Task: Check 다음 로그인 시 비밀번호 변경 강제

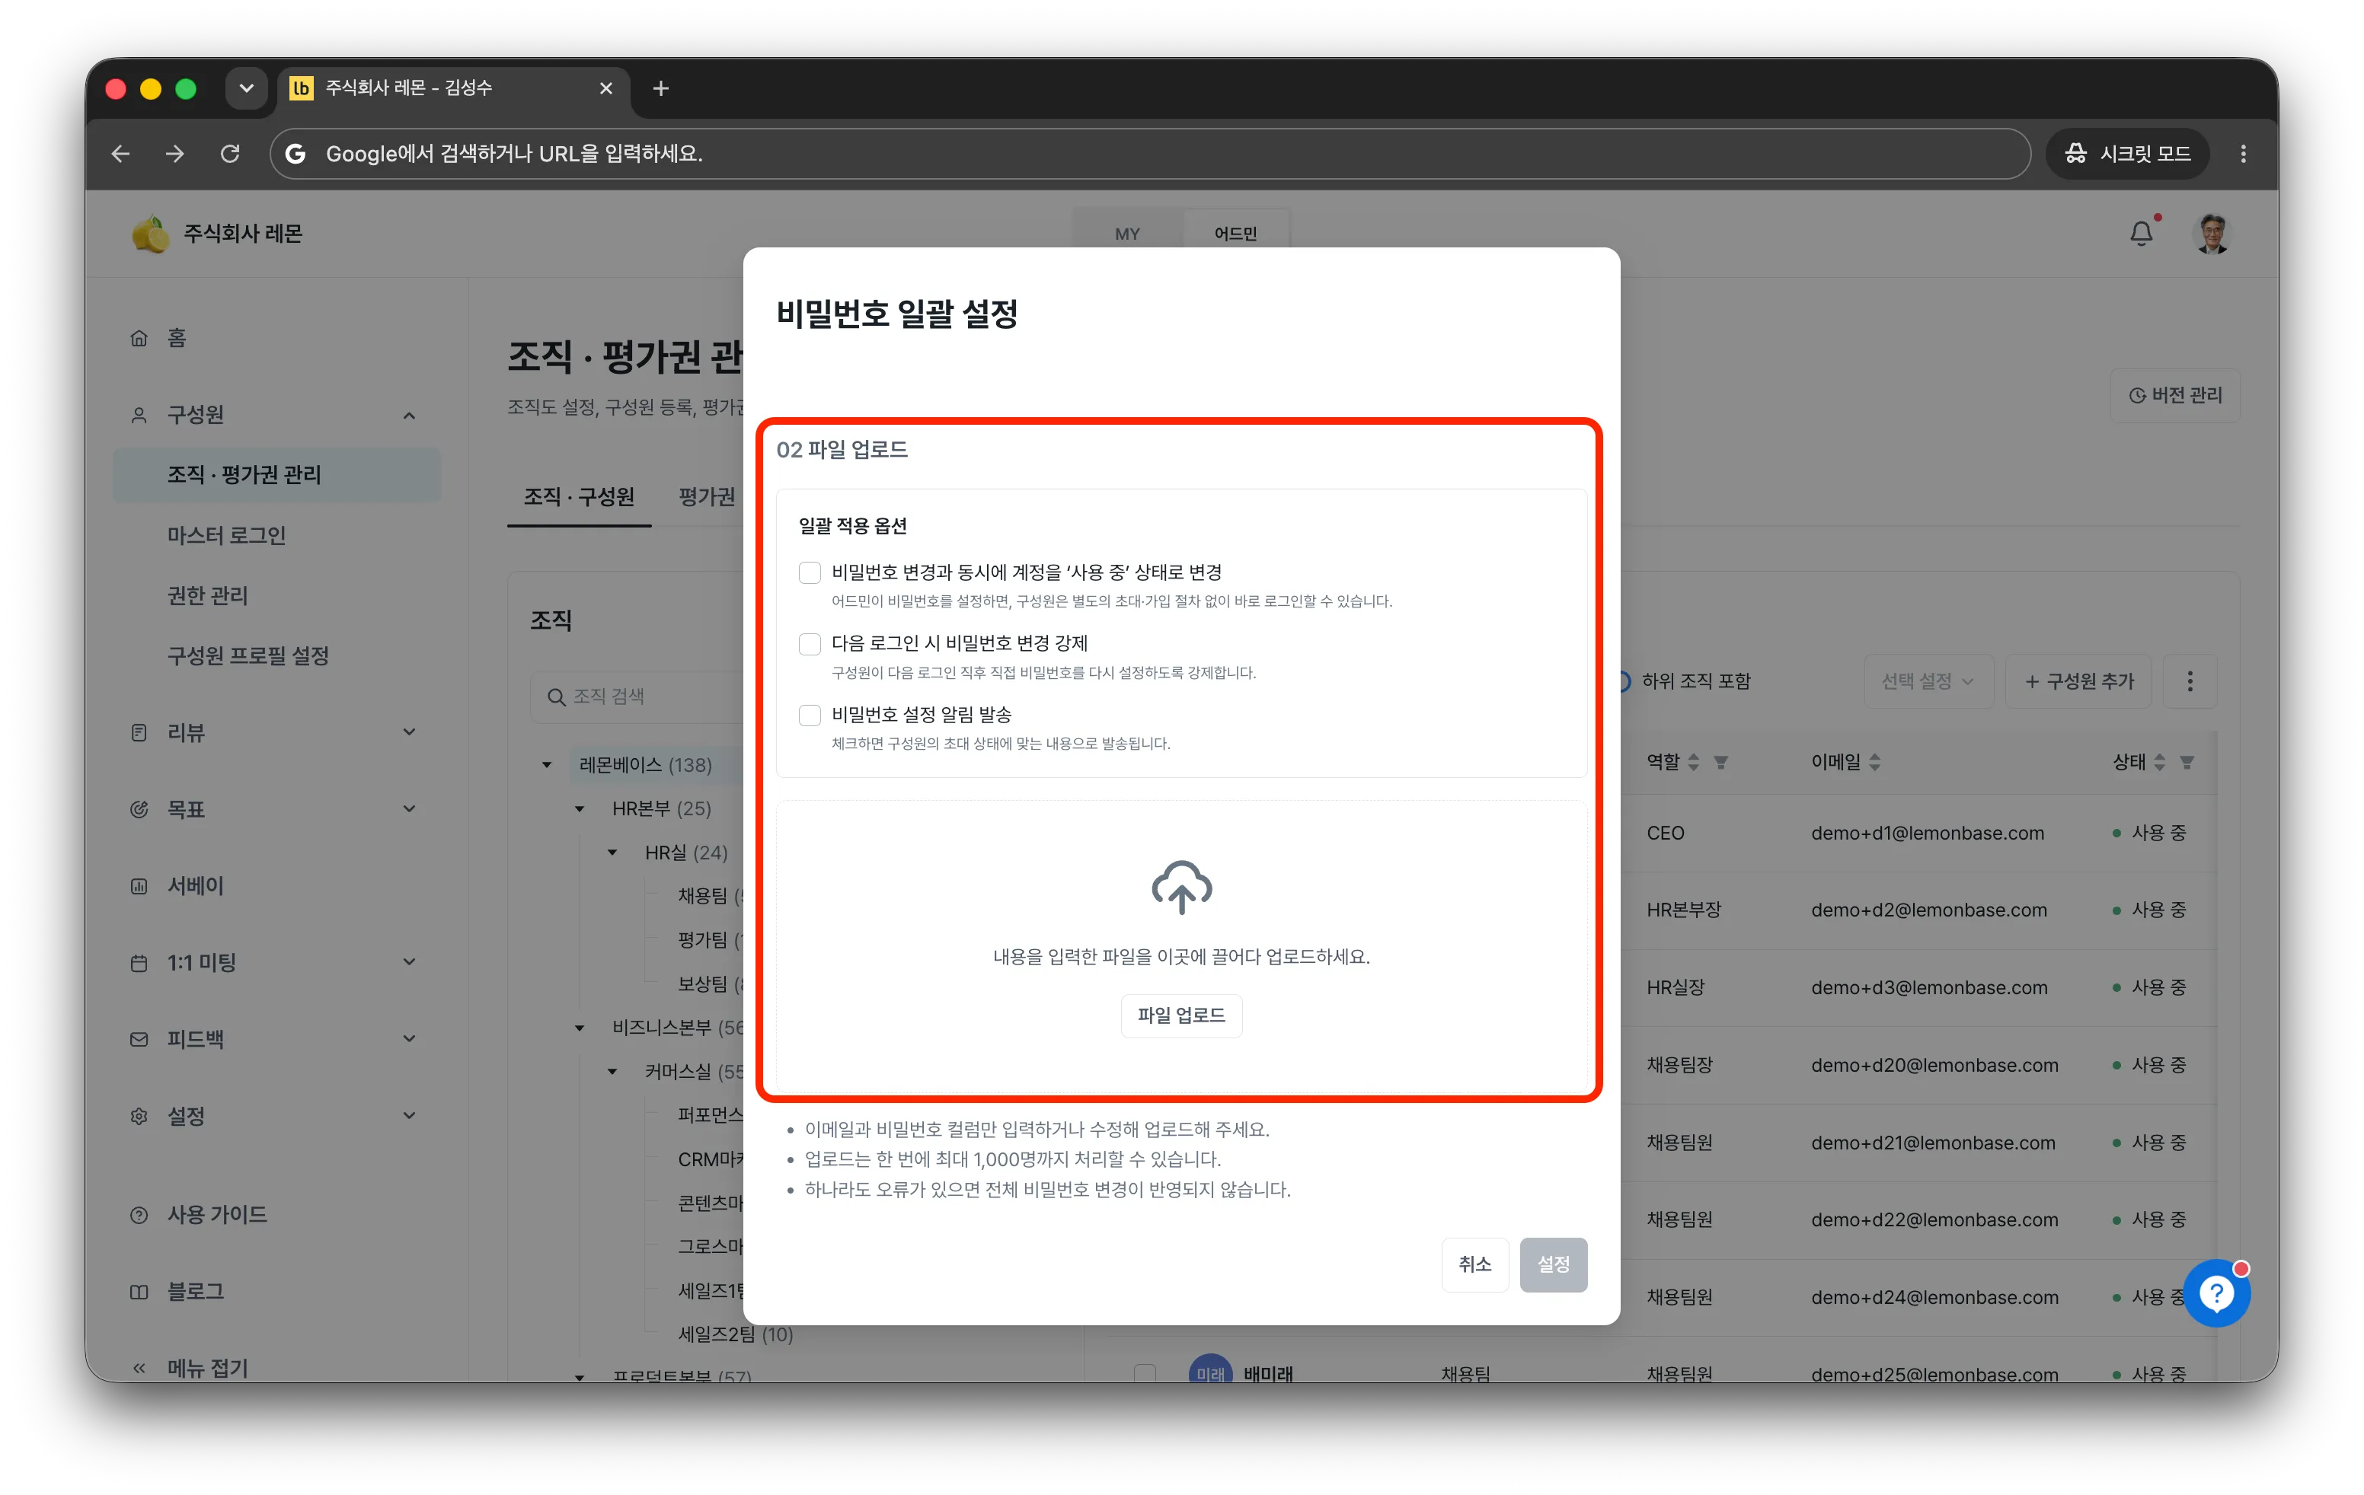Action: tap(810, 643)
